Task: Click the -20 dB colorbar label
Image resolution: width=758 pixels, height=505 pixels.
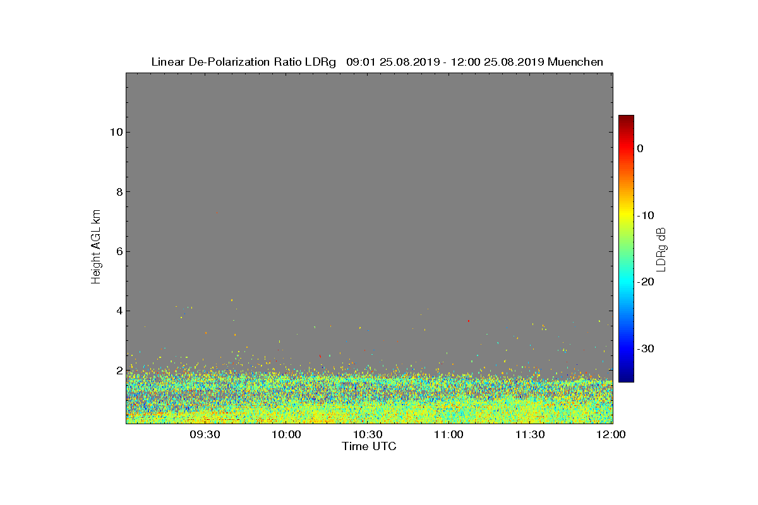Action: pyautogui.click(x=646, y=282)
